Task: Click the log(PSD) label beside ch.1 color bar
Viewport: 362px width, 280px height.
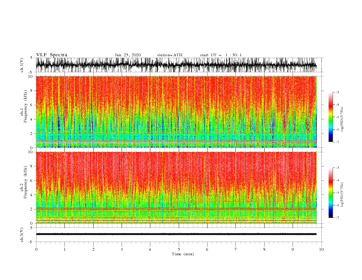Action: (342, 119)
